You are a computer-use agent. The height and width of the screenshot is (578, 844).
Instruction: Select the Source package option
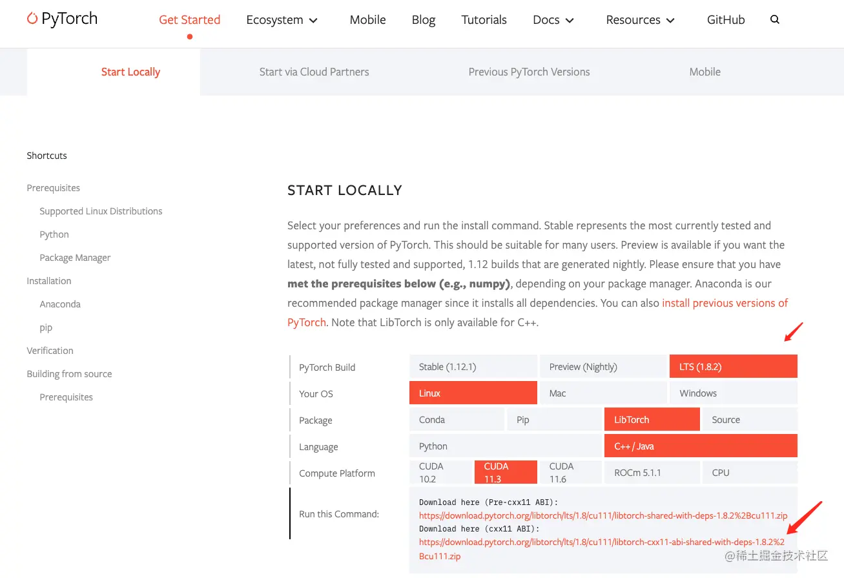coord(750,419)
